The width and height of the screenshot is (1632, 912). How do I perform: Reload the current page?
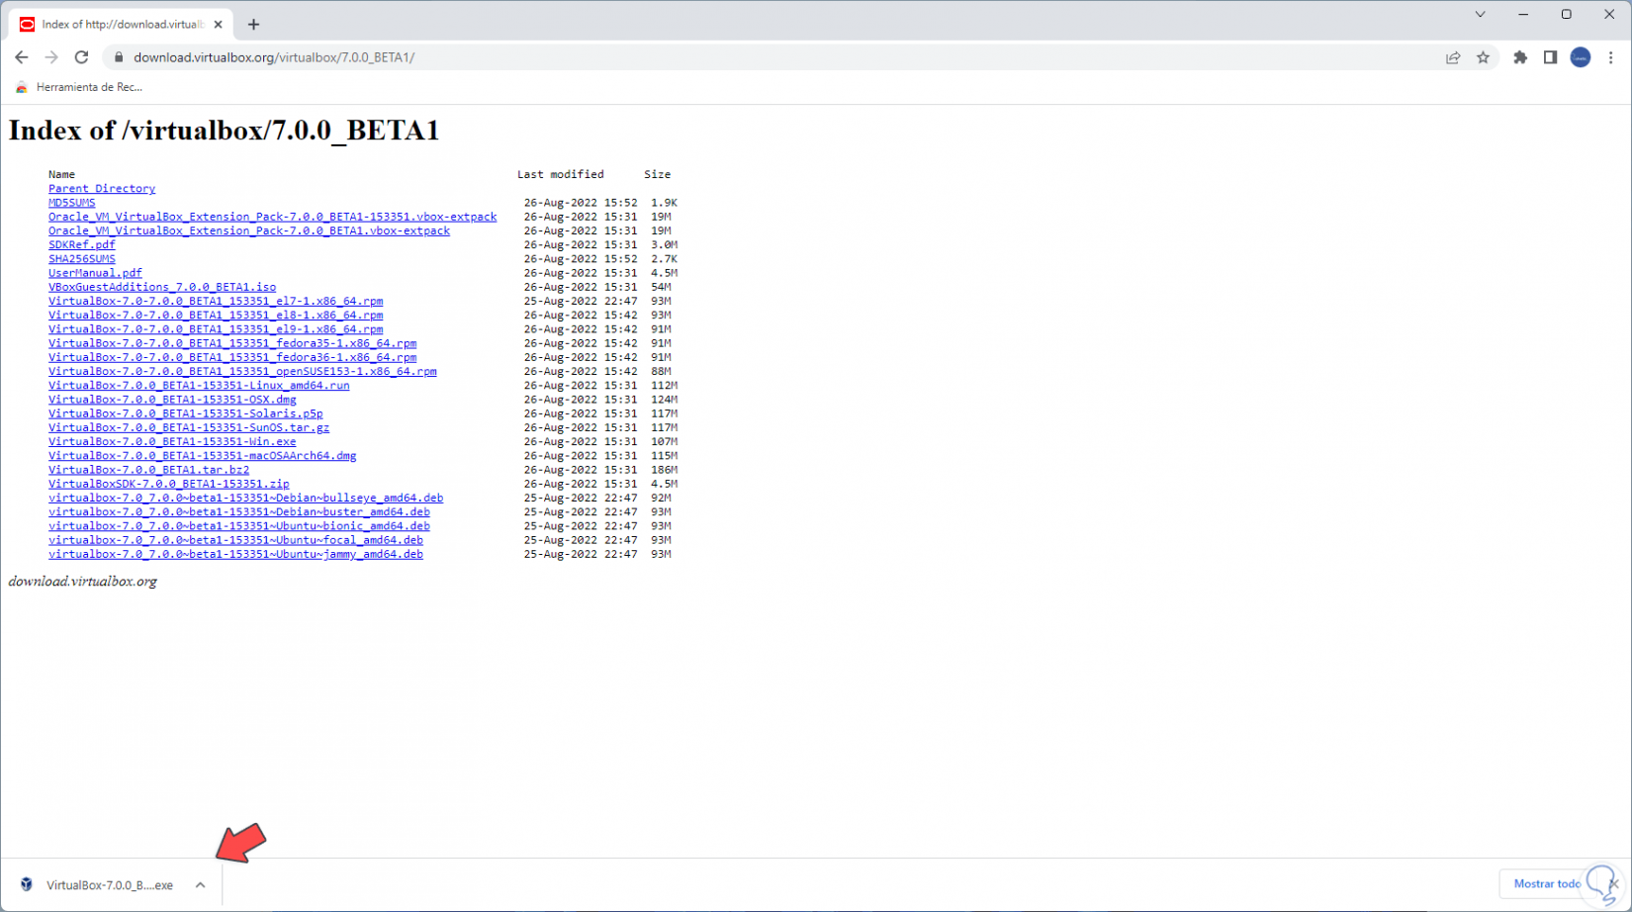click(82, 57)
